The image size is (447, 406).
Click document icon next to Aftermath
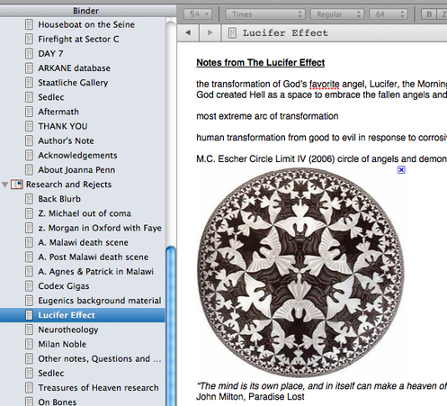(x=29, y=112)
